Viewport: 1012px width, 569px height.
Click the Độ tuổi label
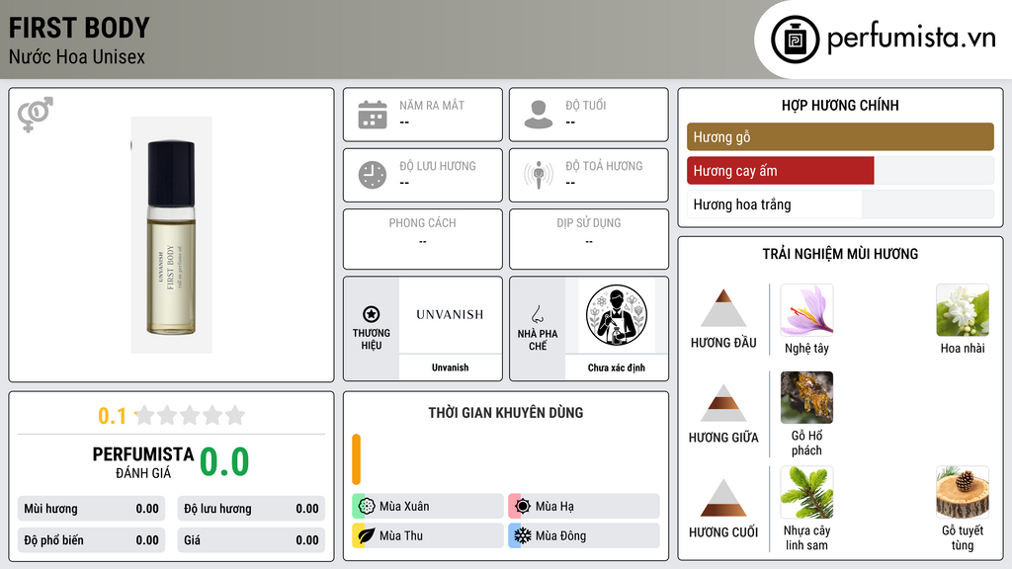586,105
